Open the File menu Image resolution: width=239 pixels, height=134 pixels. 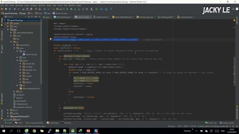(x=2, y=5)
